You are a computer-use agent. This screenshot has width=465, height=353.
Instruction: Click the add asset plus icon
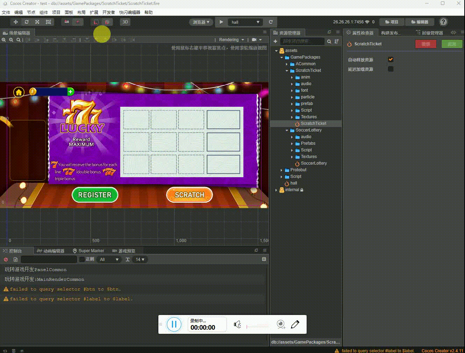pos(276,42)
